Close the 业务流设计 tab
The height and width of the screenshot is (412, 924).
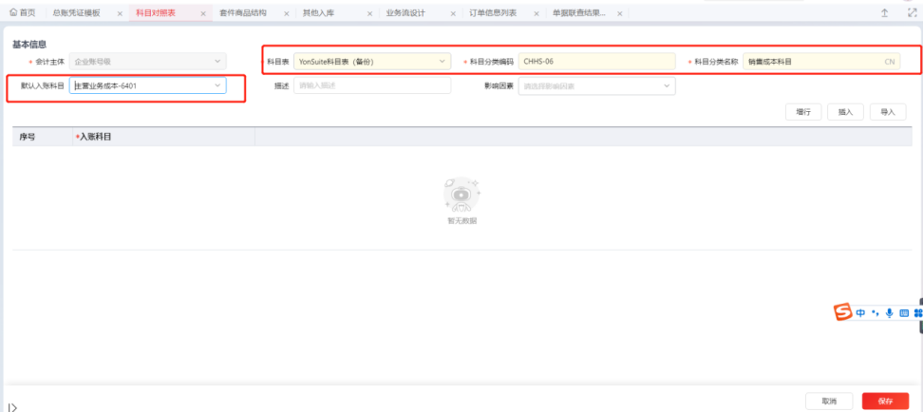click(453, 13)
